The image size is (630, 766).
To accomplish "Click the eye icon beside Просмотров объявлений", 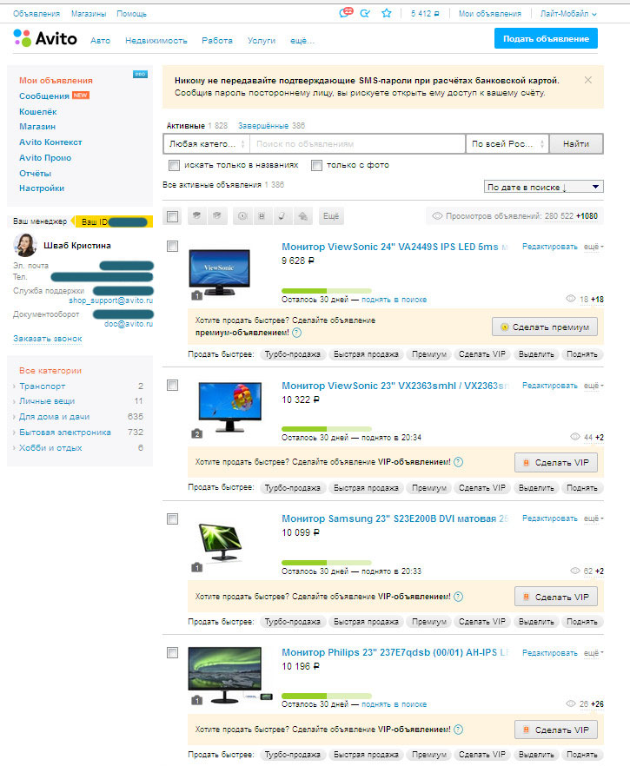I will (x=437, y=216).
